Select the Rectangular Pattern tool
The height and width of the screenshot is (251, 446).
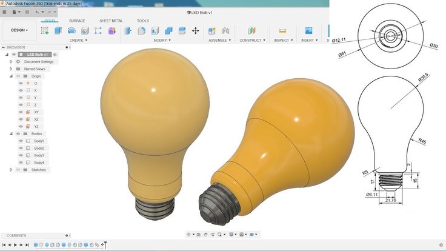[98, 30]
